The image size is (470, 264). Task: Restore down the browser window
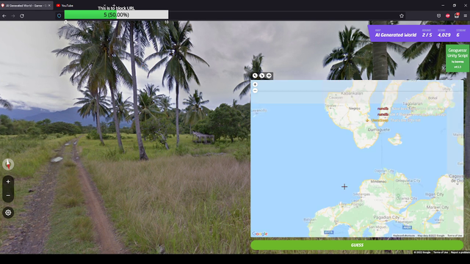(454, 5)
